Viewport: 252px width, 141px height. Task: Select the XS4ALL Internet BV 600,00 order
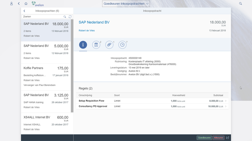(46, 124)
